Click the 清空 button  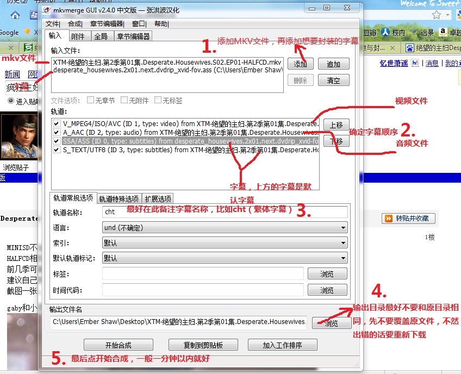(334, 80)
